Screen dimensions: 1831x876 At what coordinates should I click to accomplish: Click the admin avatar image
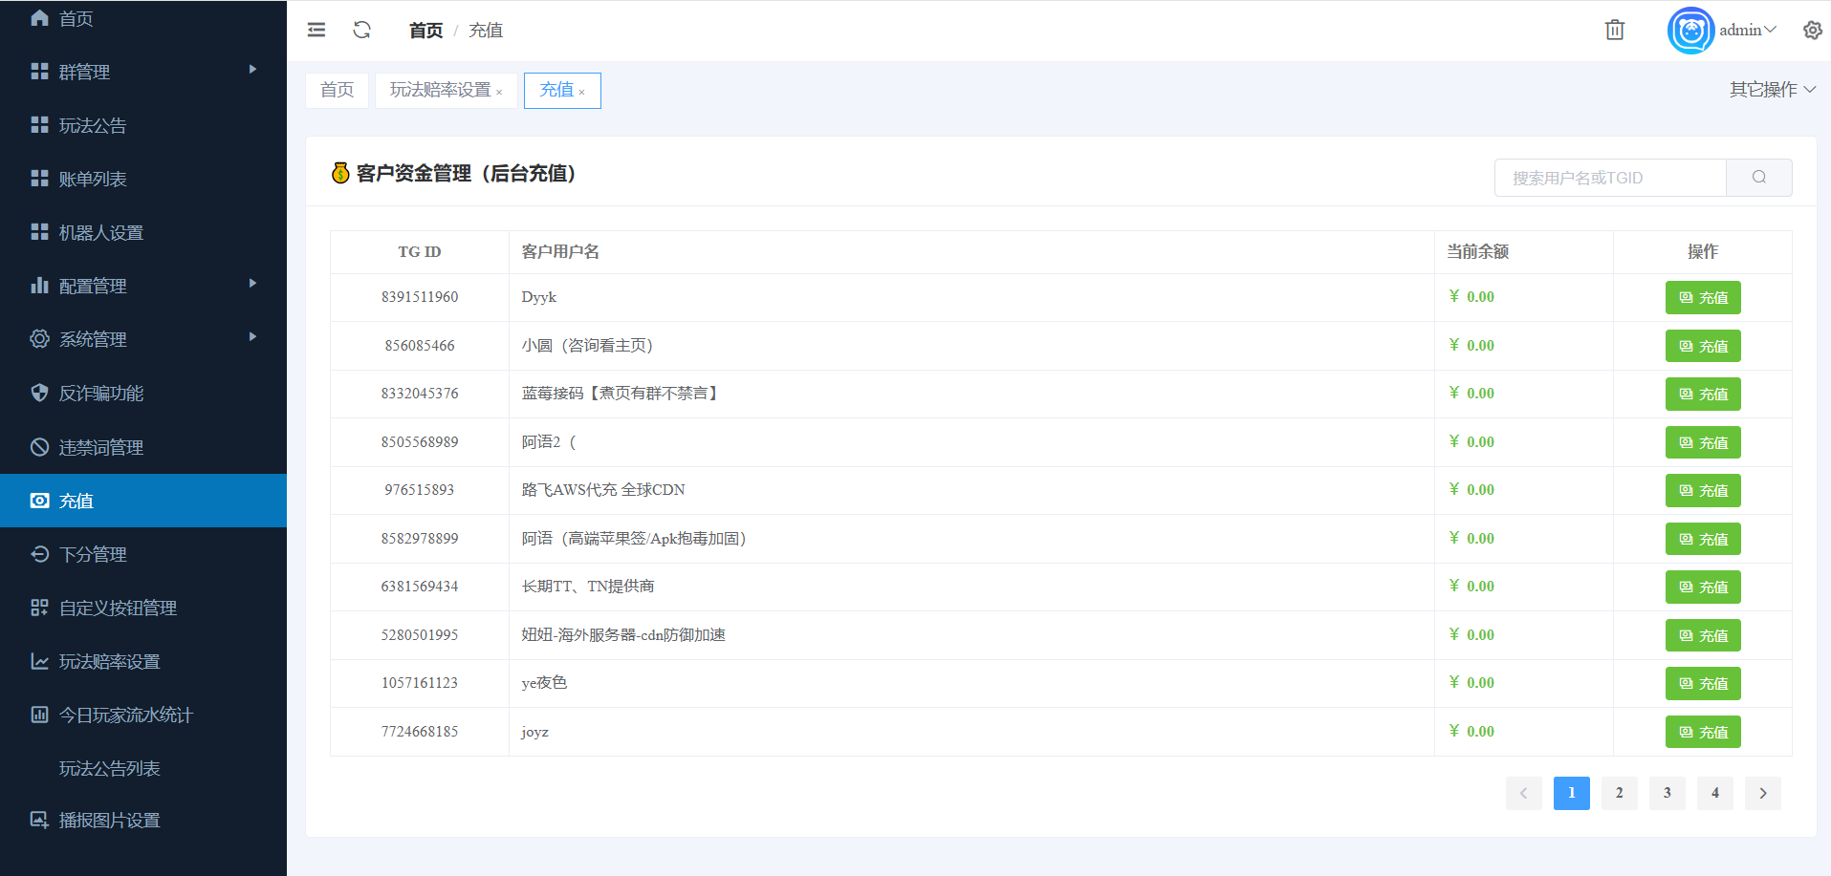coord(1689,31)
